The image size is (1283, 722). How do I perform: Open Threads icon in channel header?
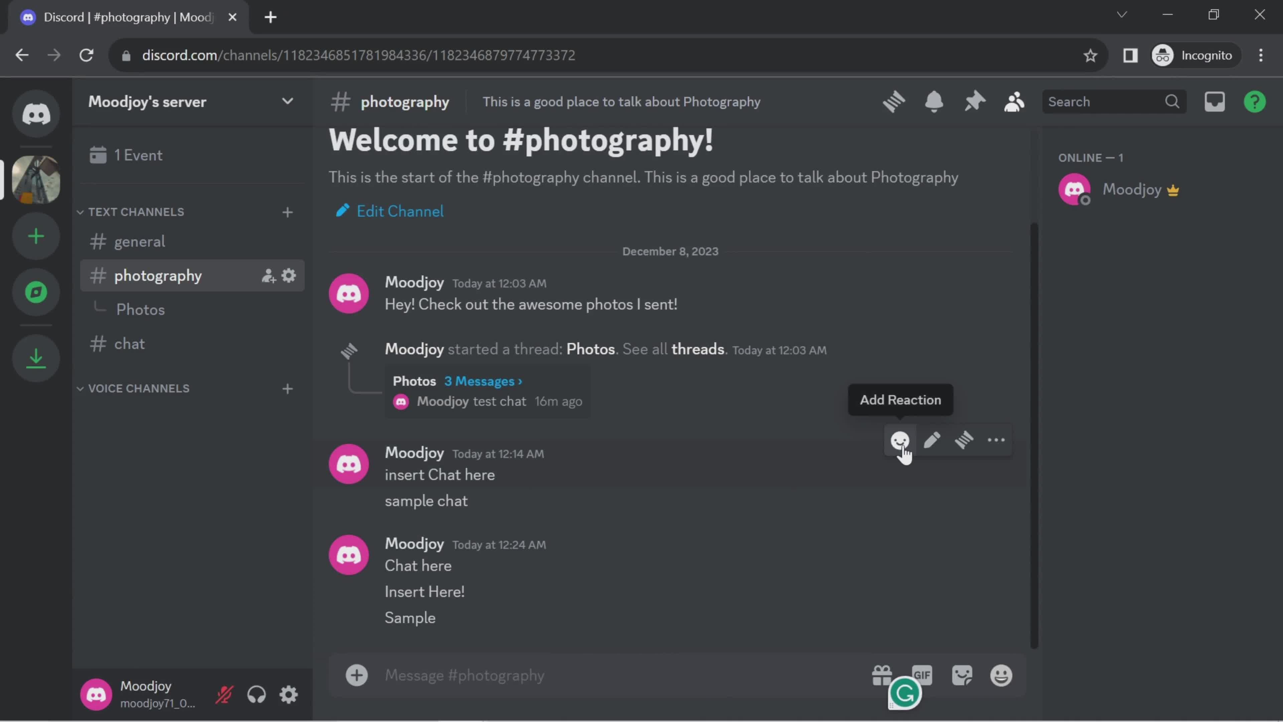(894, 102)
